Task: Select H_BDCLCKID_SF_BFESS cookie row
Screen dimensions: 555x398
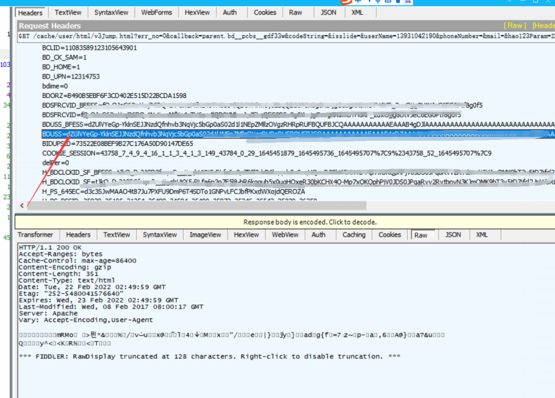Action: 298,172
